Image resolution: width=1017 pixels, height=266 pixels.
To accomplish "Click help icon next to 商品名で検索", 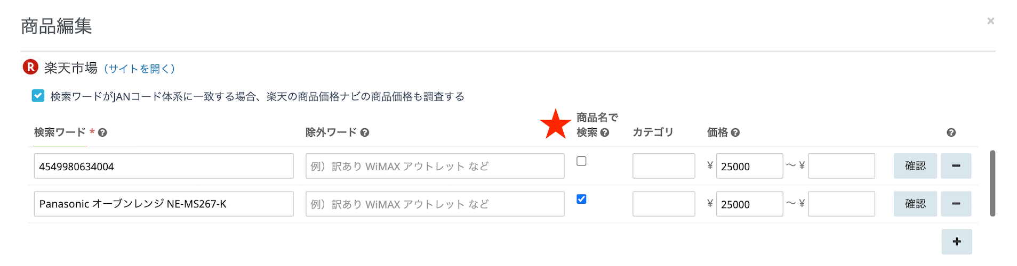I will (x=605, y=132).
